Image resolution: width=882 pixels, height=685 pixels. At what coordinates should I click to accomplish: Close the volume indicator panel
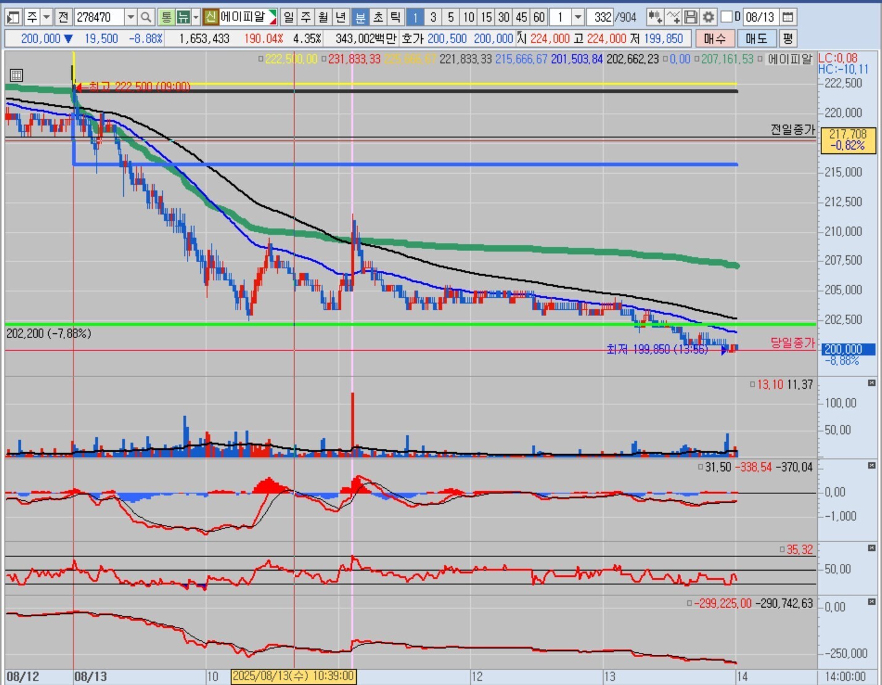tap(871, 383)
